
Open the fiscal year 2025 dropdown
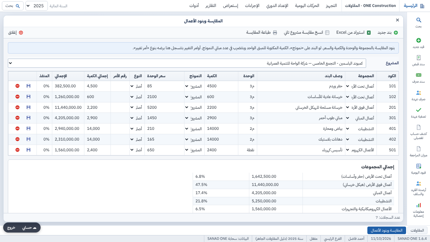coord(37,6)
